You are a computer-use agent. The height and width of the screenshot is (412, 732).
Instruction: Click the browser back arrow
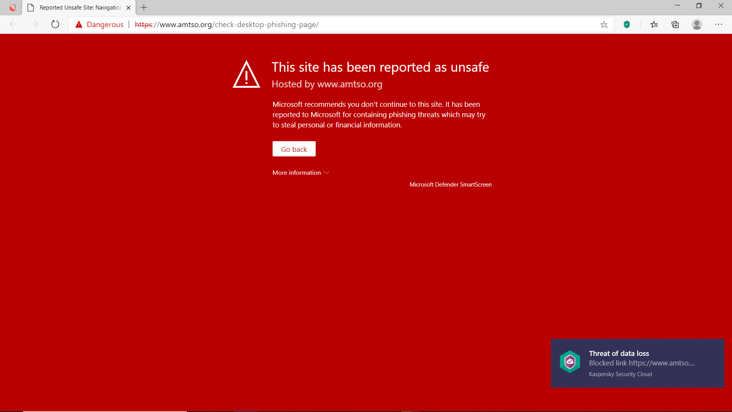(x=14, y=24)
